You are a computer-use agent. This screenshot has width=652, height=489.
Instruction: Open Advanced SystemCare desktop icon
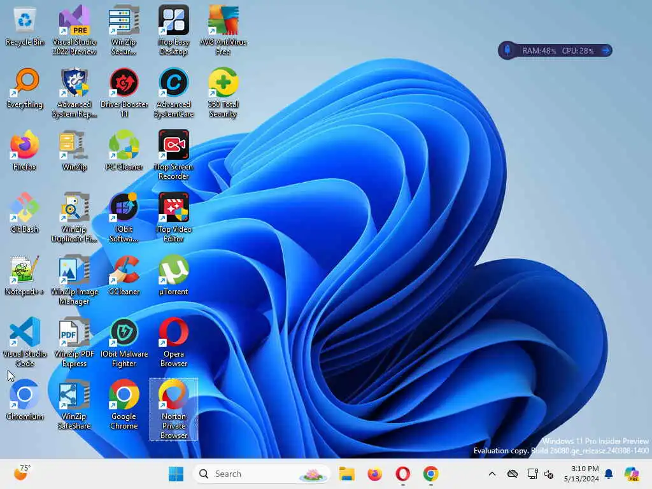click(x=173, y=93)
